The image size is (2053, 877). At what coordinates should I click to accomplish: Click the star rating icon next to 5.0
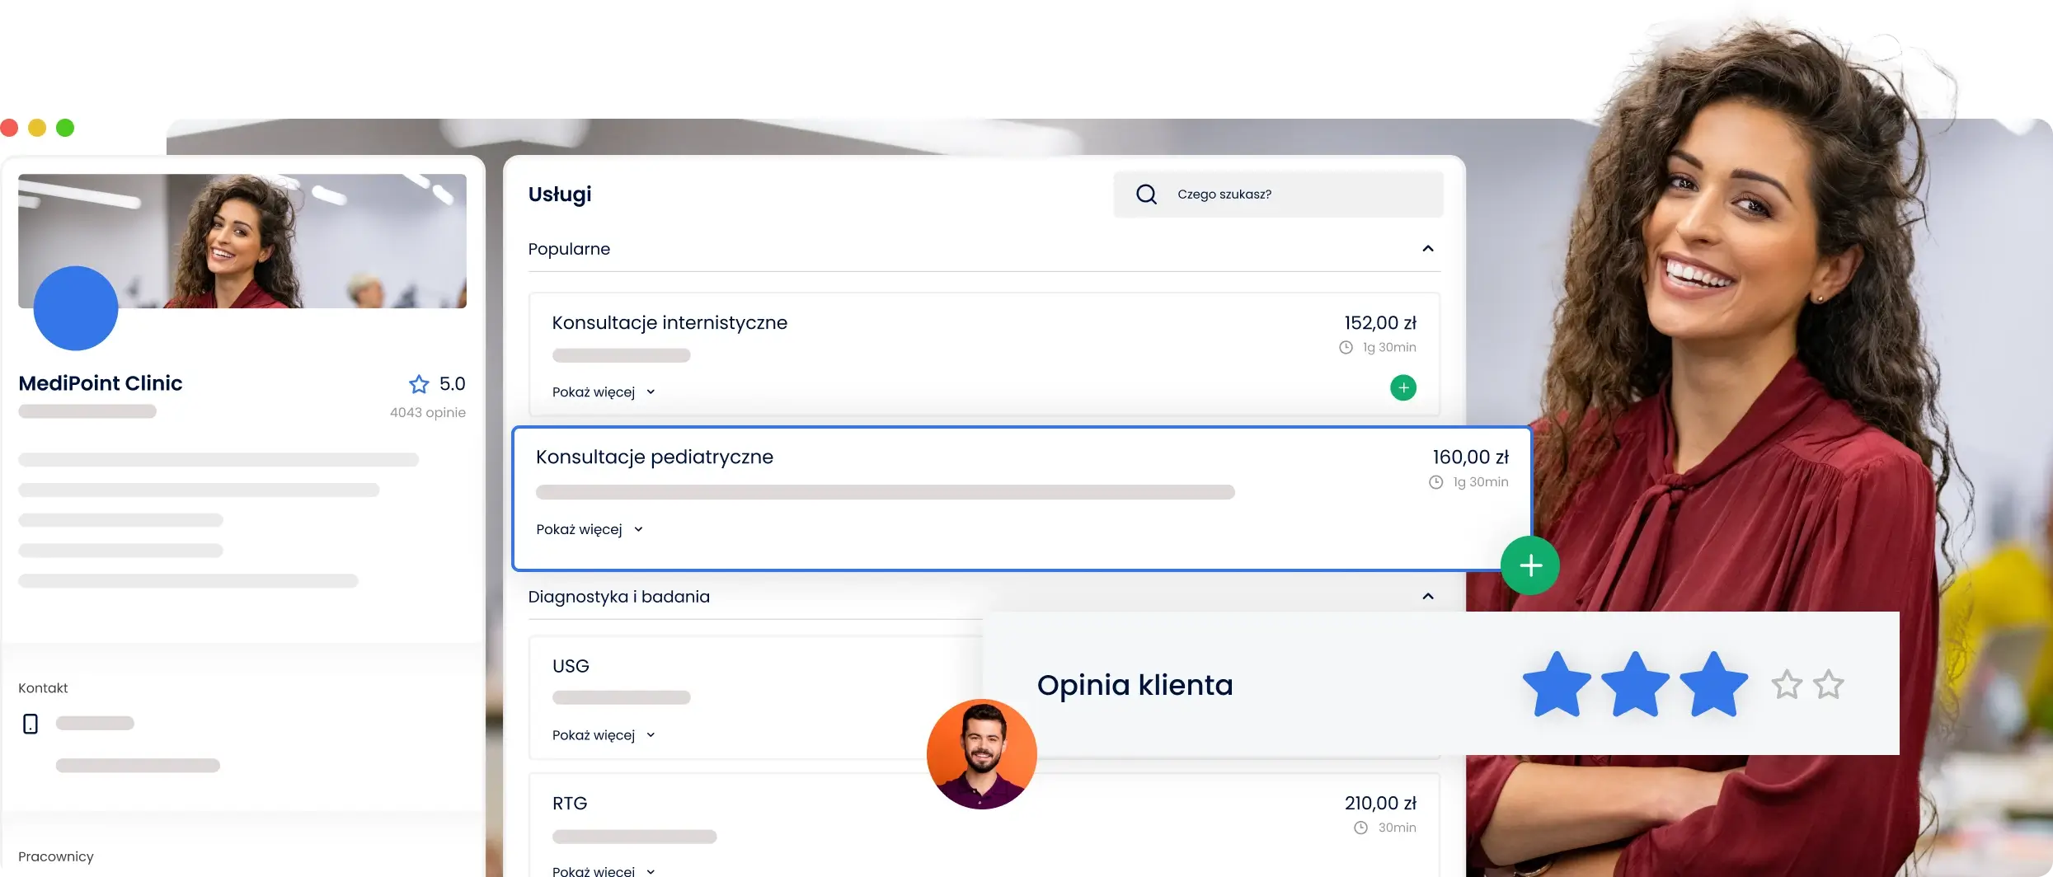tap(419, 384)
